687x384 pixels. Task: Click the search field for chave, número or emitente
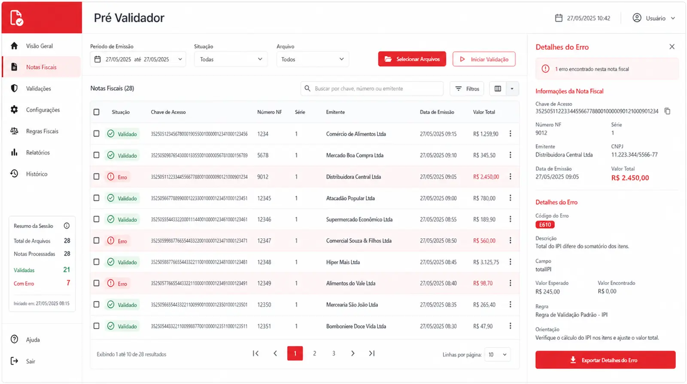pyautogui.click(x=372, y=89)
